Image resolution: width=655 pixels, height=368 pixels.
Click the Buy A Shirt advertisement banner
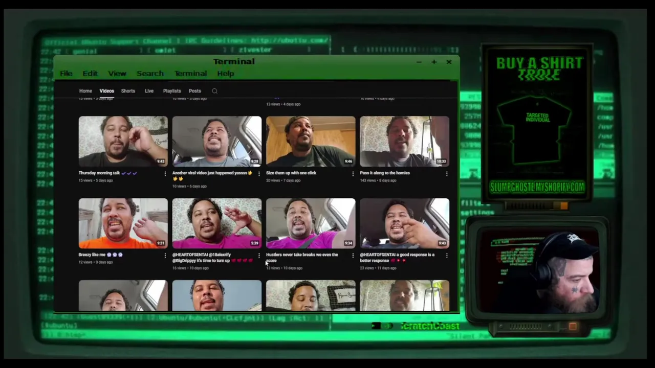(x=538, y=123)
